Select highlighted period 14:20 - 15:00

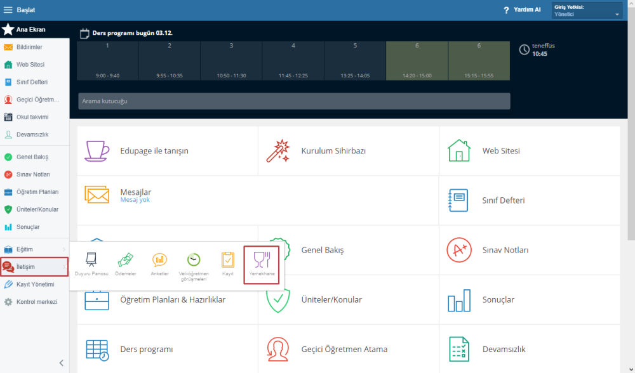(x=417, y=61)
